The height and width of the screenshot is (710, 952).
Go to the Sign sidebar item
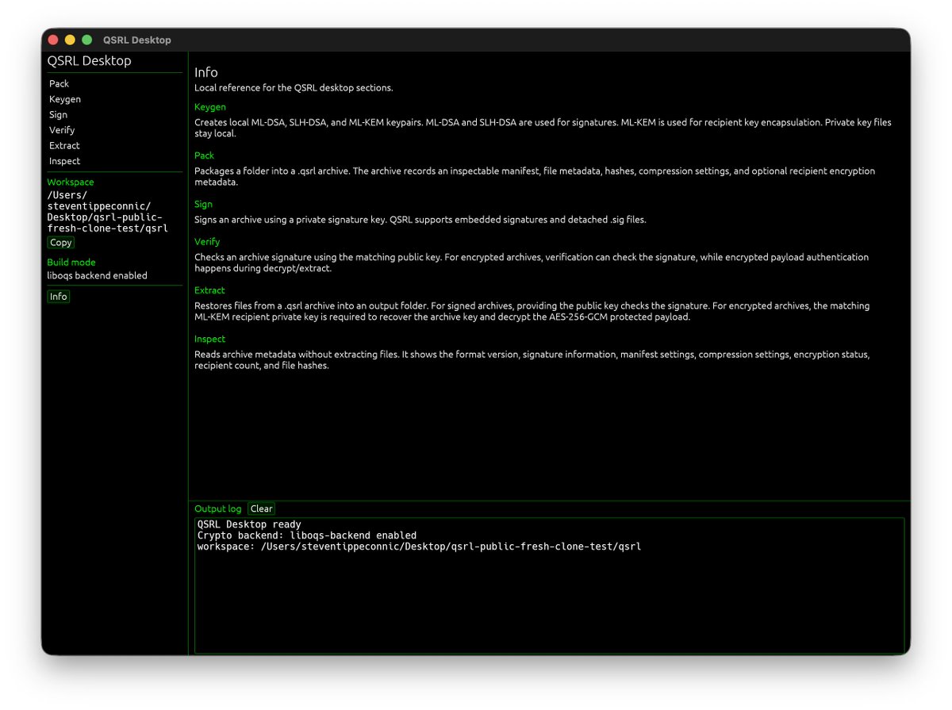click(x=58, y=114)
